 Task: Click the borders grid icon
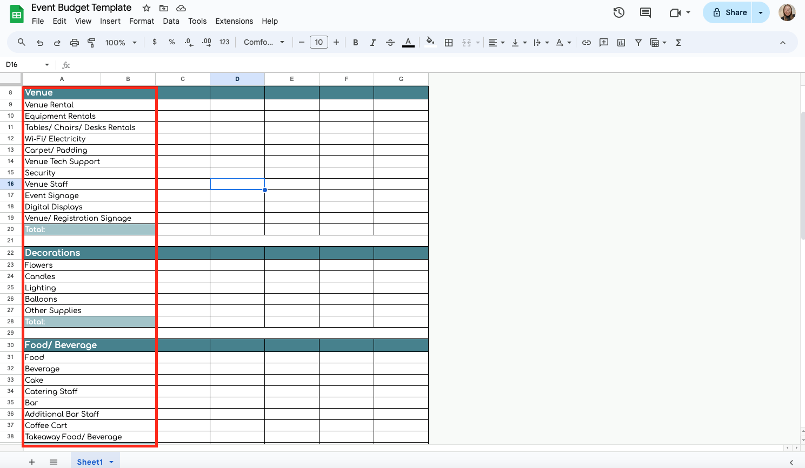click(x=448, y=43)
